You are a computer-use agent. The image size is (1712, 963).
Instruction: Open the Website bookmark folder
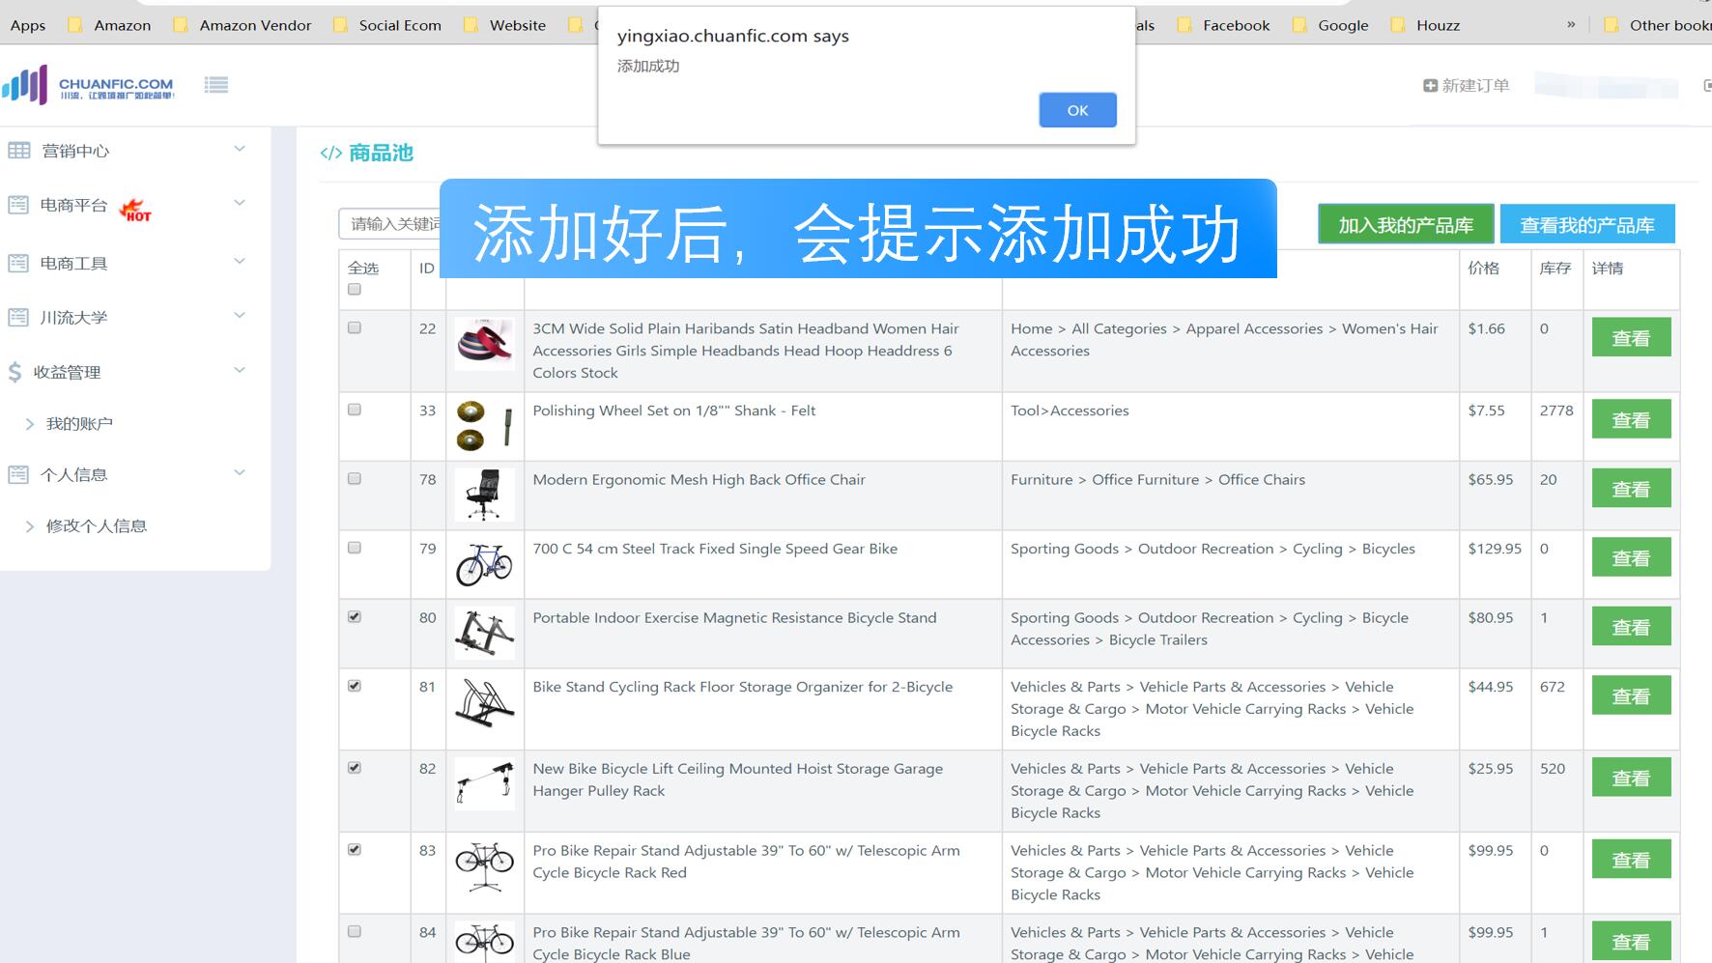point(504,25)
